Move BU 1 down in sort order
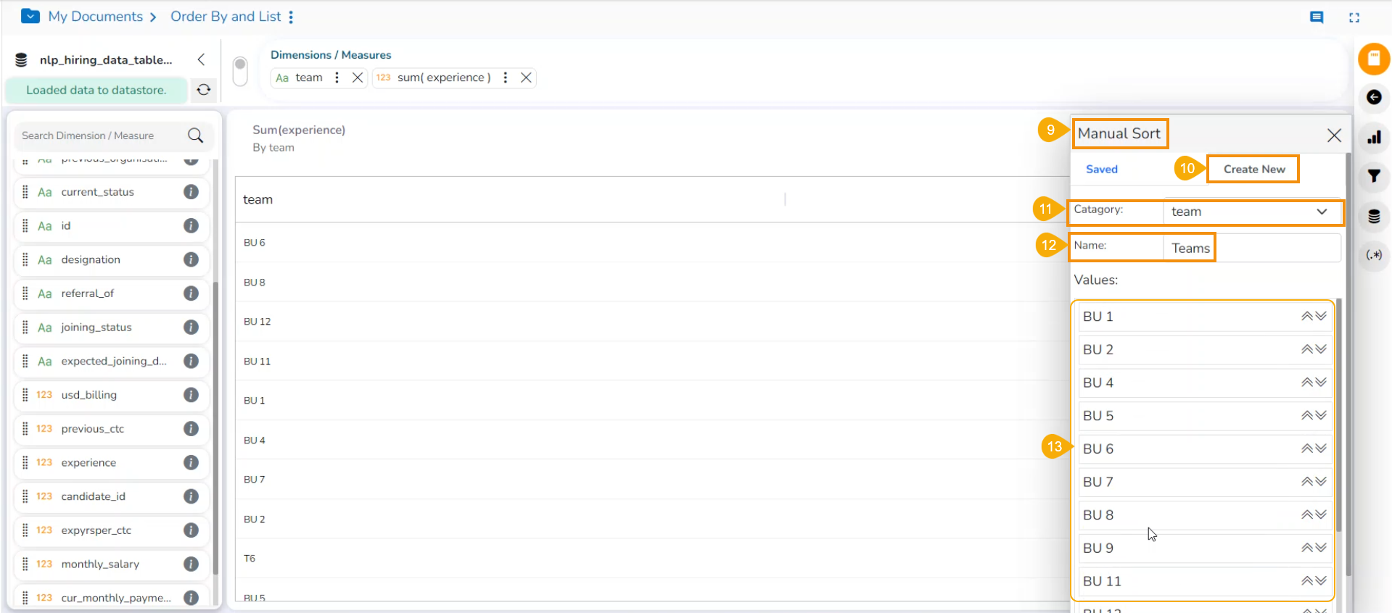Viewport: 1392px width, 613px height. click(x=1321, y=317)
